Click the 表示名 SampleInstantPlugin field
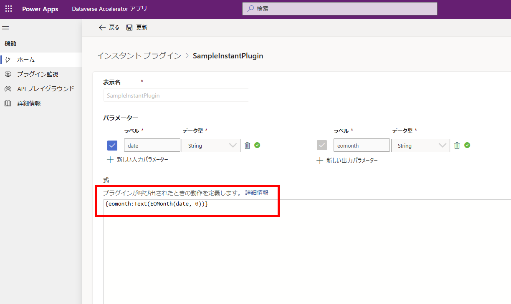 coord(176,95)
